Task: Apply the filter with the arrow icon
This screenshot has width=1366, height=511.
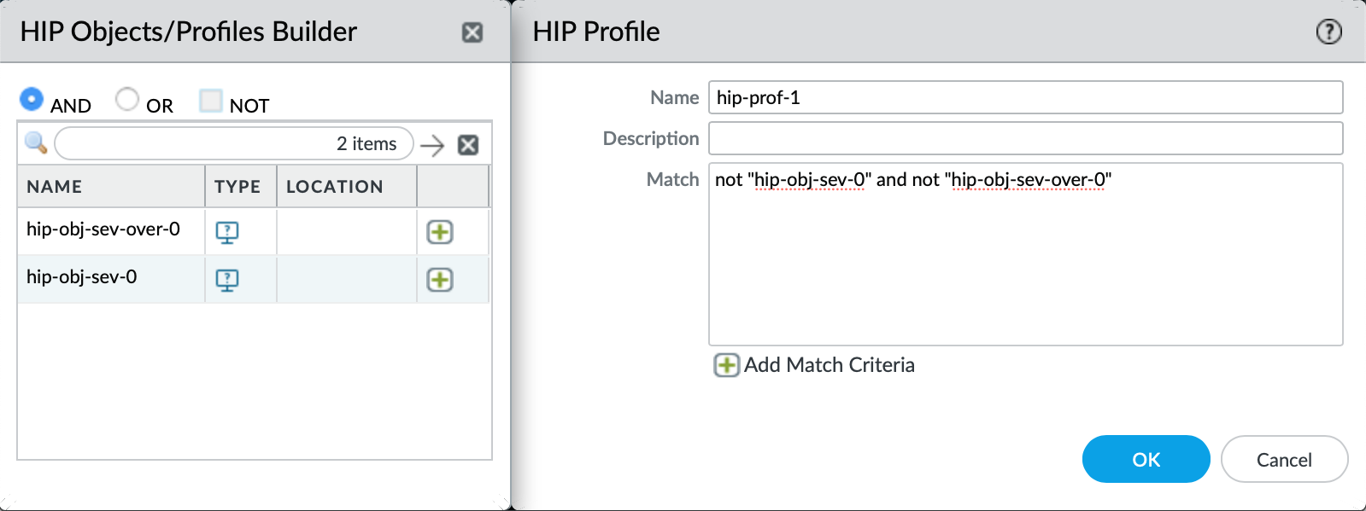Action: 432,145
